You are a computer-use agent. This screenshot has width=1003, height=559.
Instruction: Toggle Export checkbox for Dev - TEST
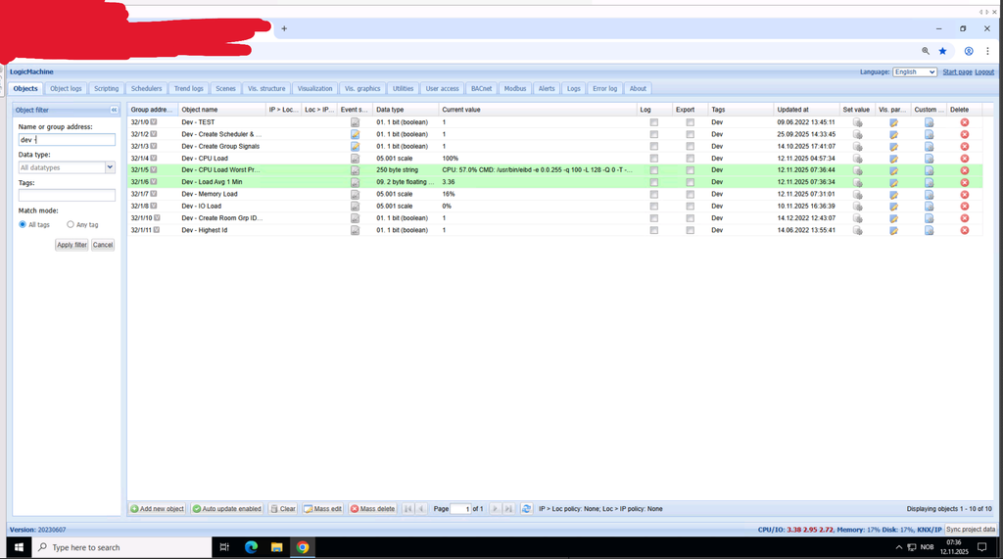pos(691,122)
